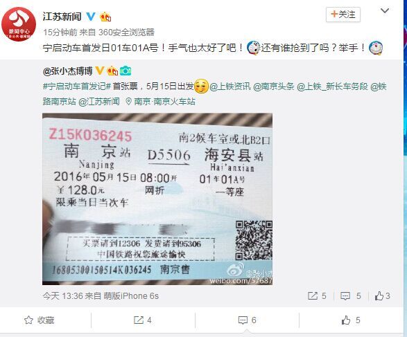The width and height of the screenshot is (407, 337).
Task: Open the #宁启动车首发记# hashtag topic
Action: [77, 86]
